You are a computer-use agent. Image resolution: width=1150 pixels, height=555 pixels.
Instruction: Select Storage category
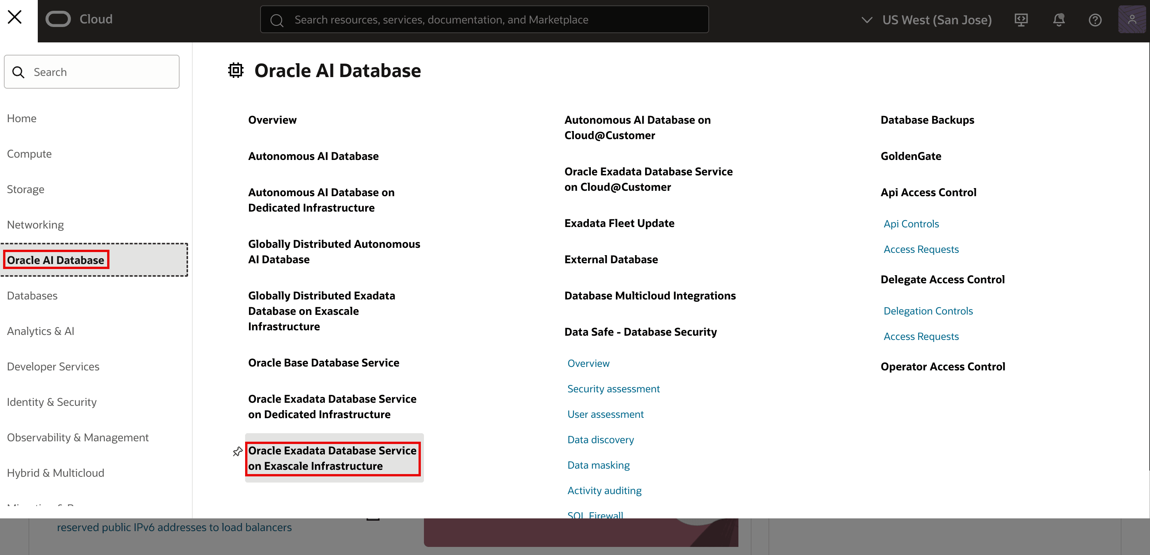25,189
